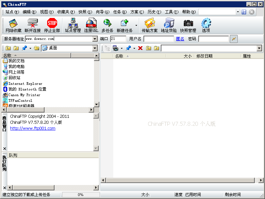Sort remote list by 属性 column

[x=252, y=56]
